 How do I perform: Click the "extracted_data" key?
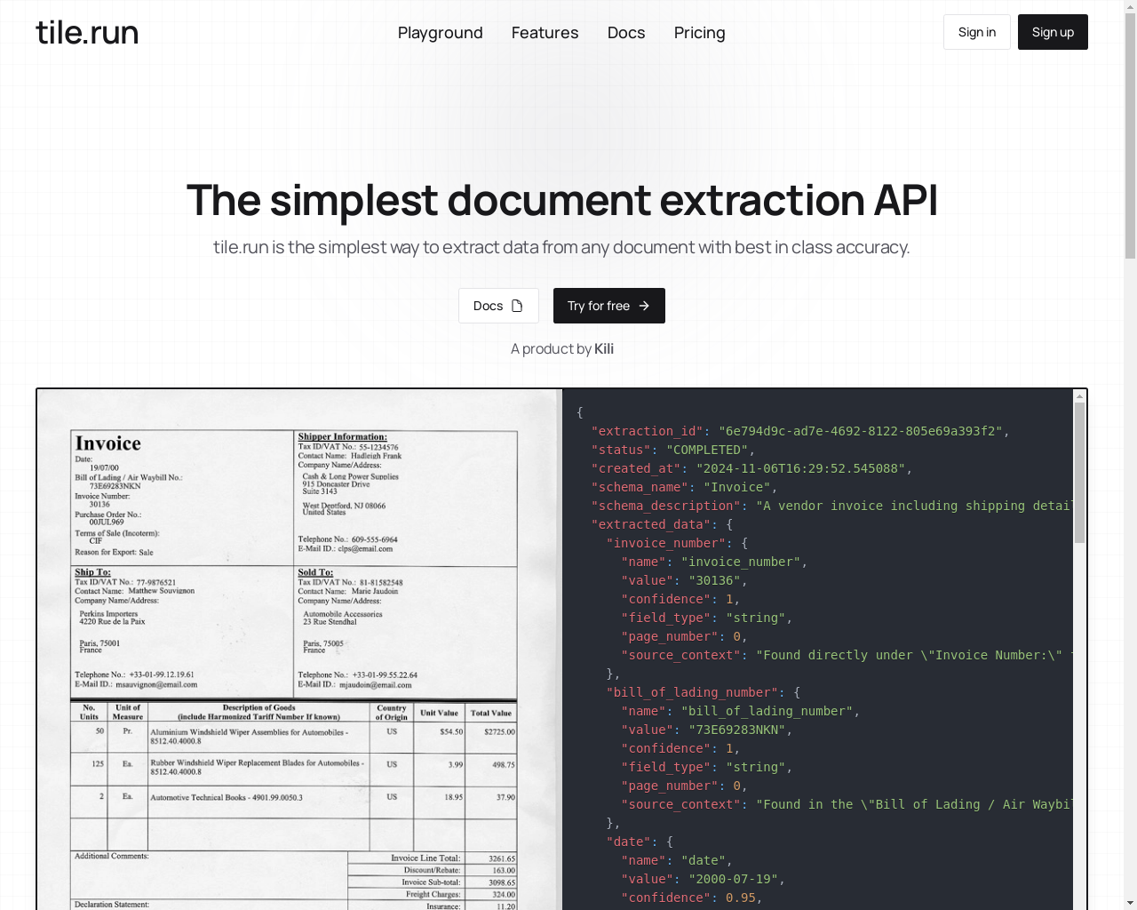point(651,524)
